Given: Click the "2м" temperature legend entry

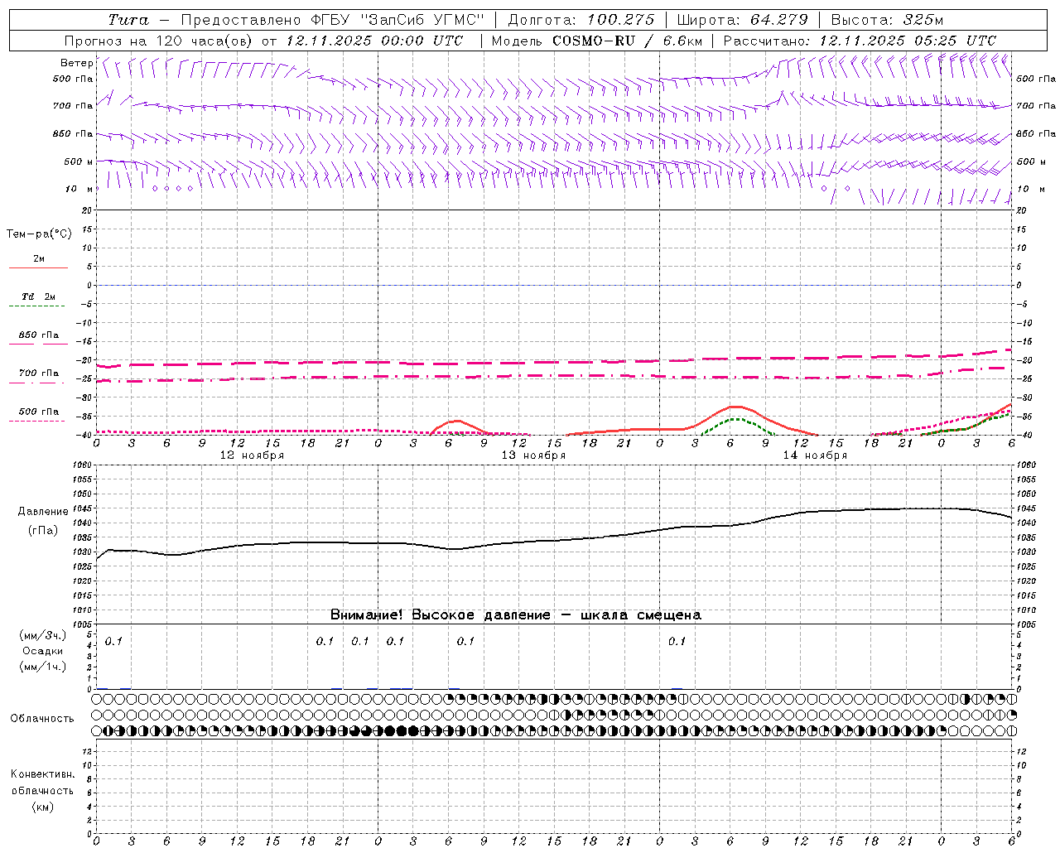Looking at the screenshot, I should 38,259.
